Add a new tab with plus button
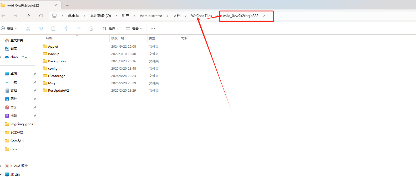This screenshot has height=177, width=416. (x=67, y=5)
